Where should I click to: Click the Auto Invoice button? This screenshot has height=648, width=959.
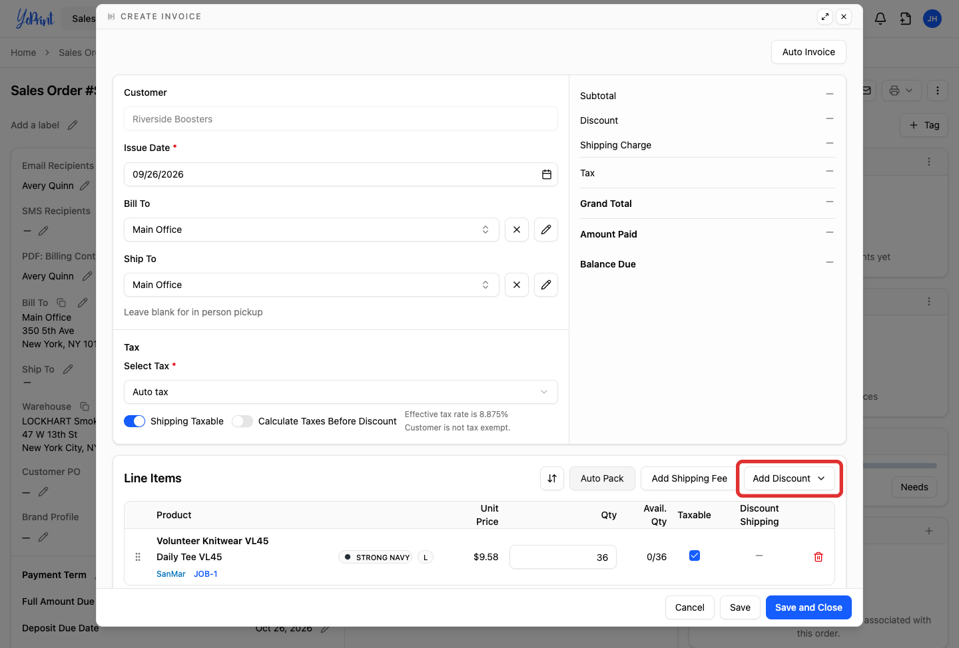coord(808,52)
